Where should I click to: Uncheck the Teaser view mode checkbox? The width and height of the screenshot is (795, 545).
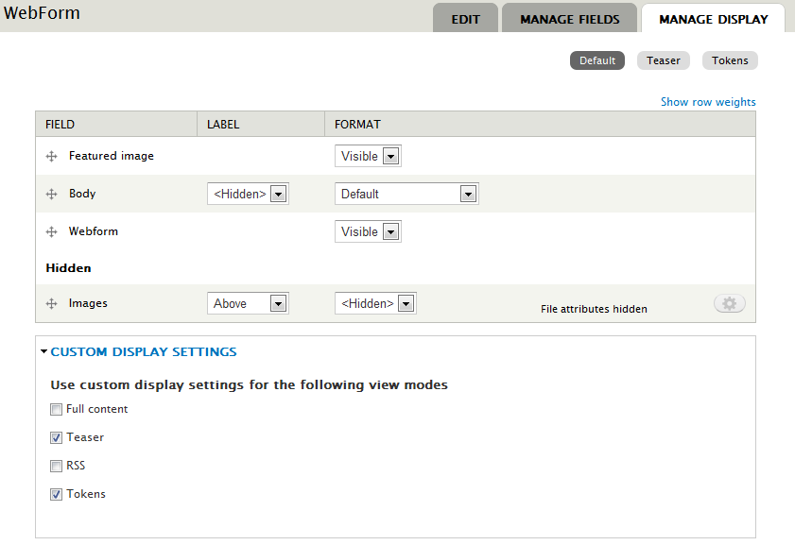click(57, 438)
